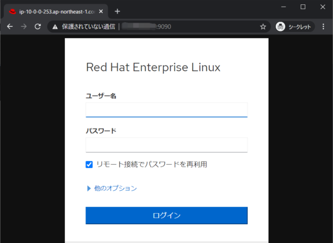Focus the パスワード input field
333x243 pixels.
pyautogui.click(x=167, y=145)
